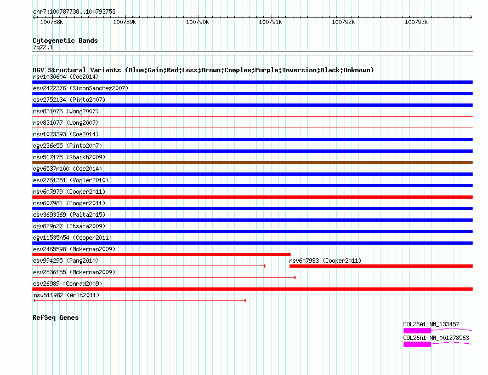Click the 100788k ruler label
This screenshot has width=488, height=375.
52,22
